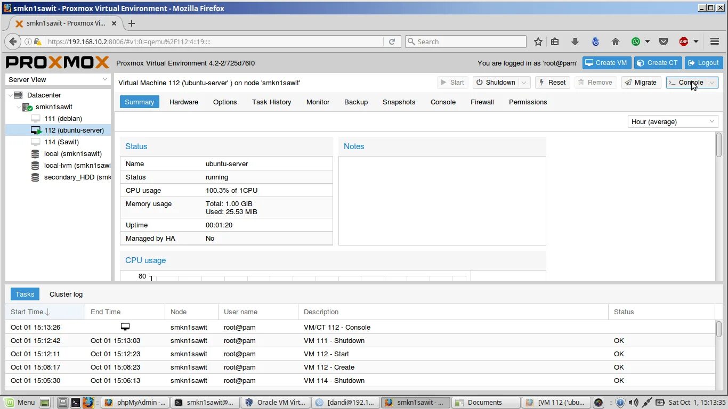Image resolution: width=728 pixels, height=409 pixels.
Task: Reload the page with the refresh icon
Action: (x=392, y=42)
